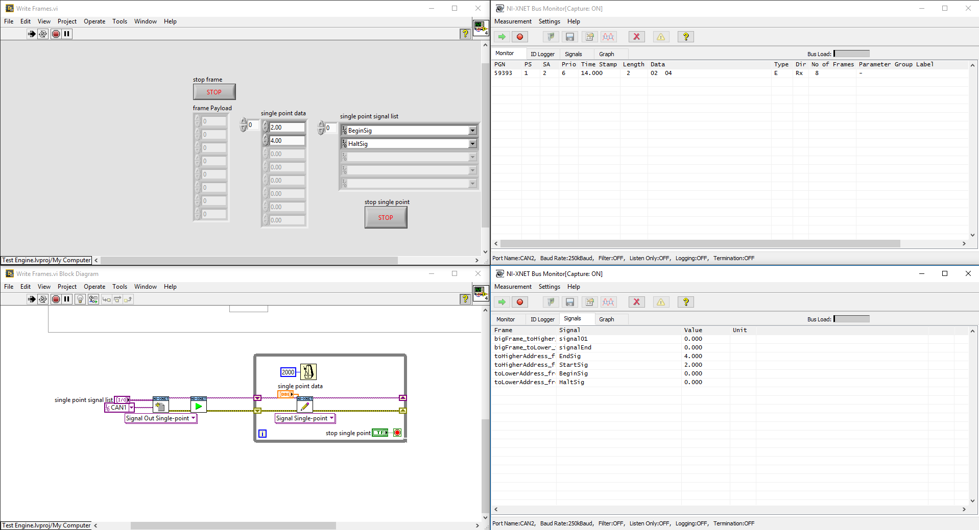Open BeginSig signal dropdown
This screenshot has height=530, width=979.
coord(472,131)
